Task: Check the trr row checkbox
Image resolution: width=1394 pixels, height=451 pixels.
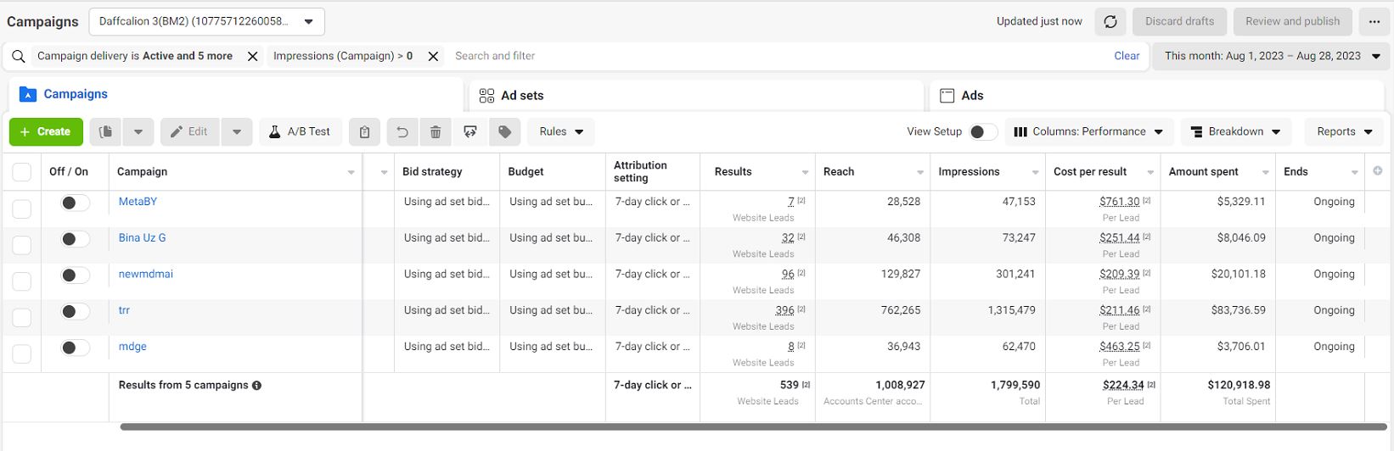Action: [22, 318]
